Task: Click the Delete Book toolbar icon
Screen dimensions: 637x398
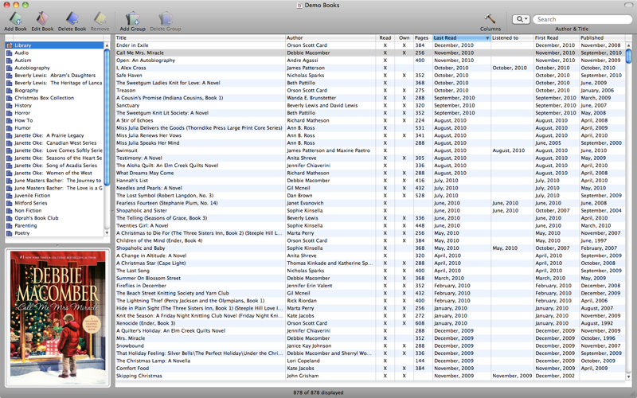Action: pos(72,18)
